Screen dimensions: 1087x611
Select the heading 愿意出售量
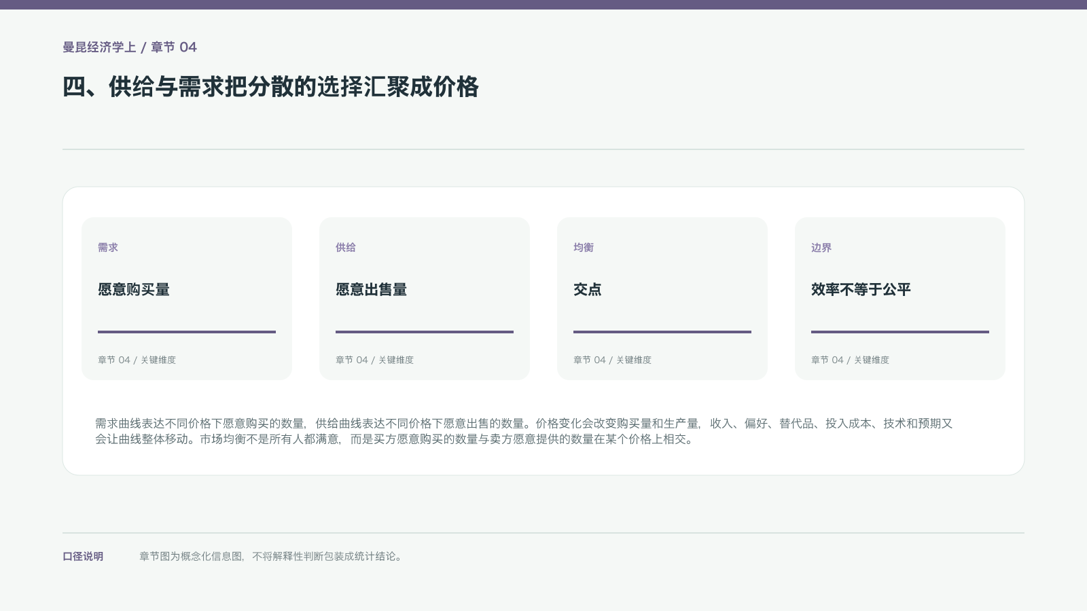coord(372,289)
